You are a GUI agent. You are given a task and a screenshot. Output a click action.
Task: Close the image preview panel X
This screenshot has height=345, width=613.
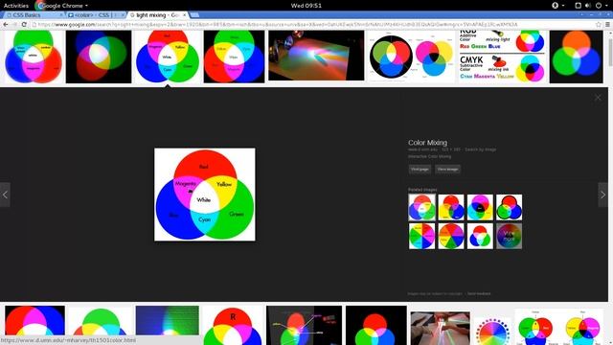point(598,98)
